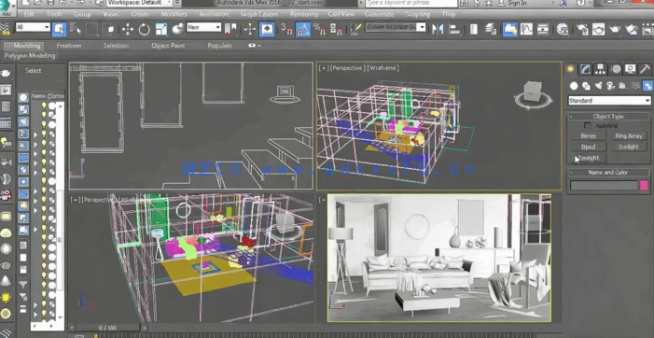Open the Customize menu
Viewport: 654px width, 338px height.
379,14
